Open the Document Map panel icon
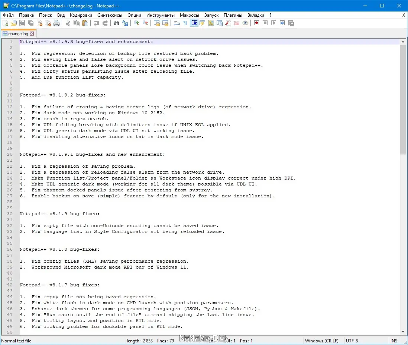 (x=211, y=23)
